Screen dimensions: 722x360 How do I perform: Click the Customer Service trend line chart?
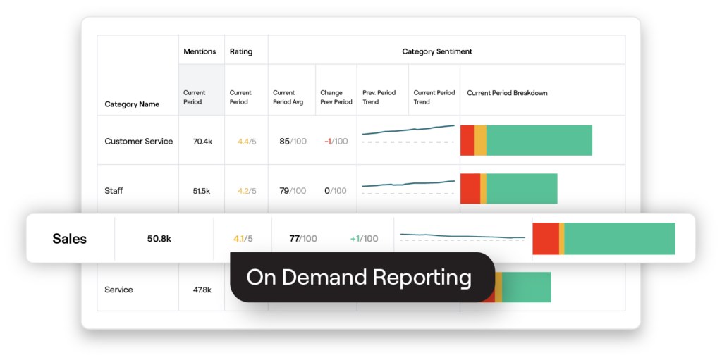(408, 130)
